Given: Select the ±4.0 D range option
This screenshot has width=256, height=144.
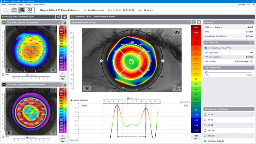Looking at the screenshot, I should (x=205, y=120).
